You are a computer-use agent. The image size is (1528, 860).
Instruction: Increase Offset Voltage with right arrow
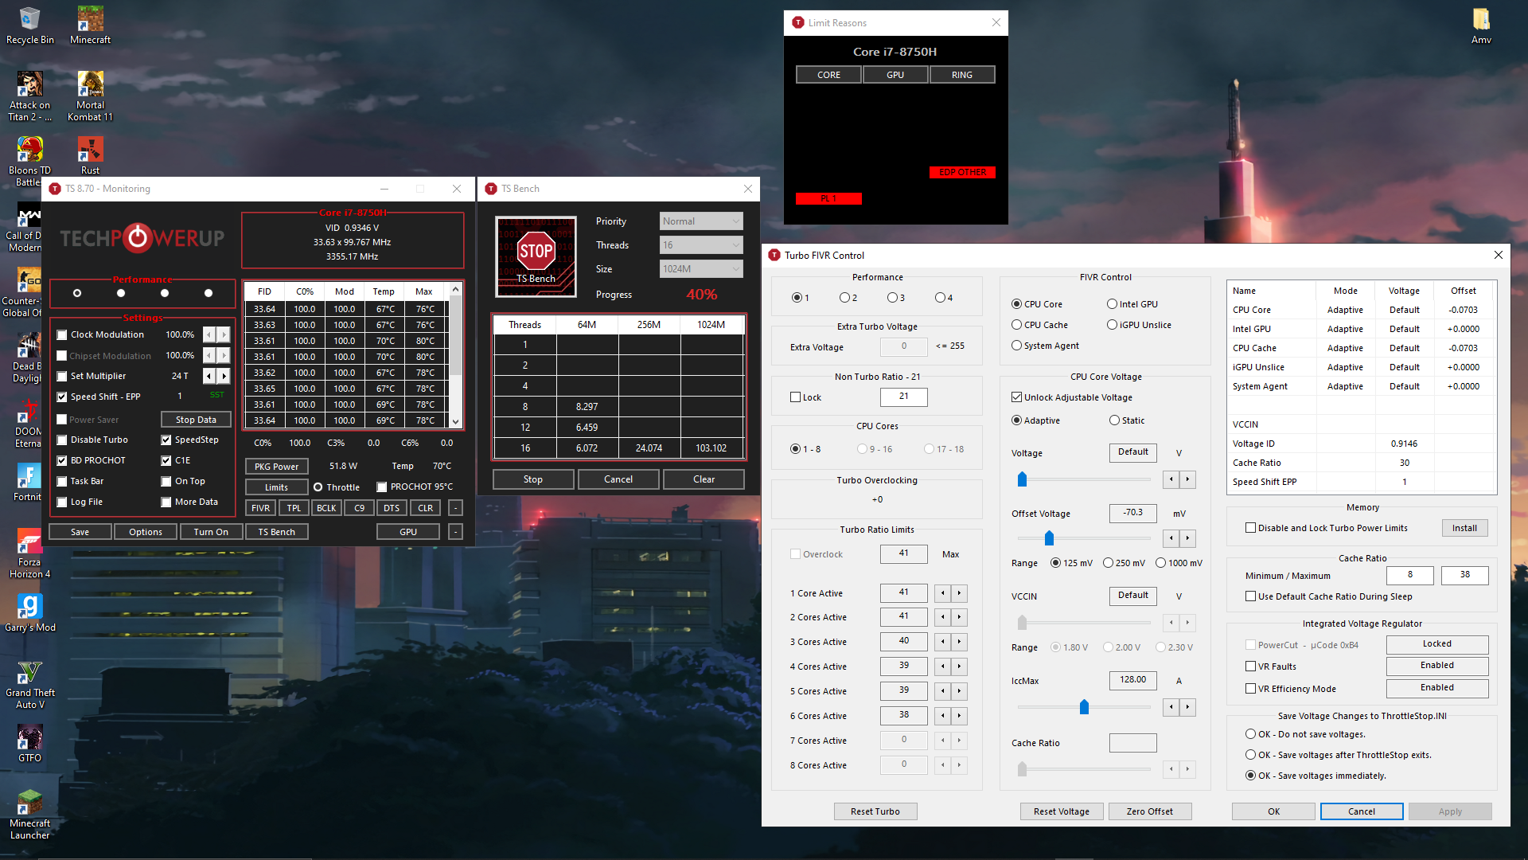point(1187,538)
